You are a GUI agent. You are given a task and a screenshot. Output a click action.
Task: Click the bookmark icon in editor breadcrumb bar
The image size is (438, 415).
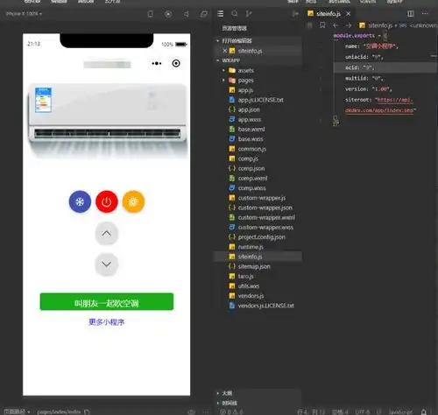(322, 25)
